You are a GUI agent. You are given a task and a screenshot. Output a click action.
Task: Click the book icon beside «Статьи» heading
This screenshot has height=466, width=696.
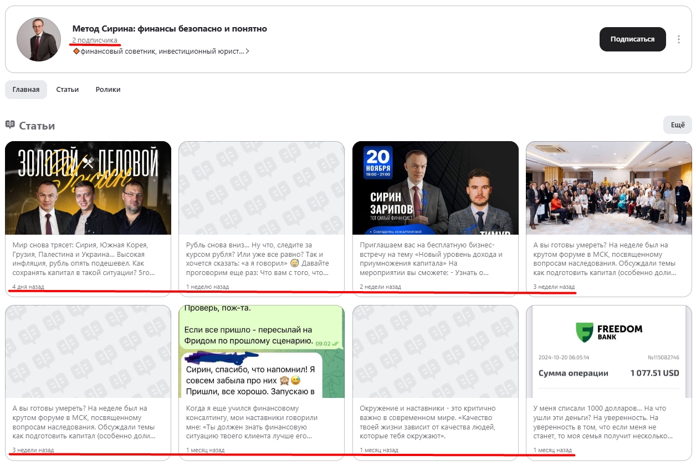[x=11, y=125]
